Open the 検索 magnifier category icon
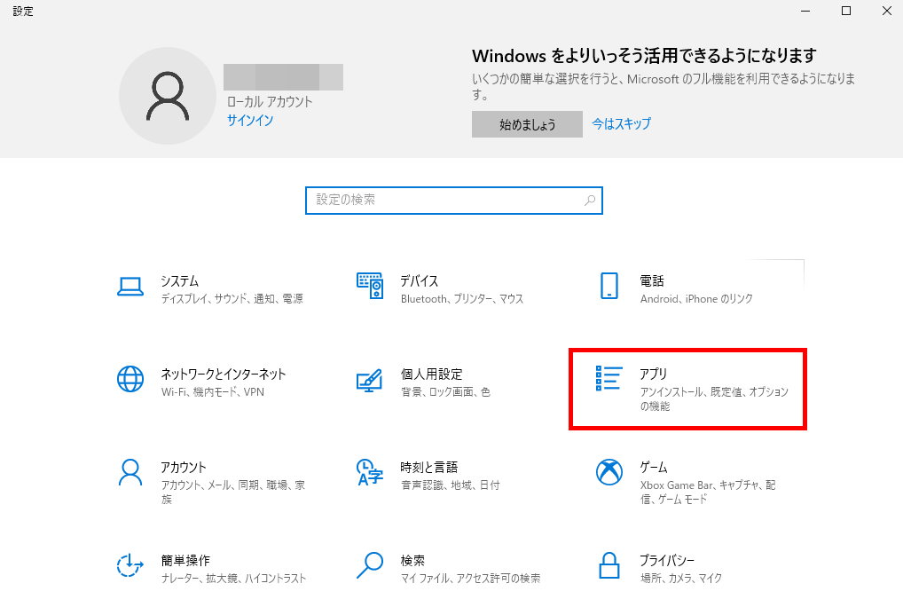 (370, 565)
